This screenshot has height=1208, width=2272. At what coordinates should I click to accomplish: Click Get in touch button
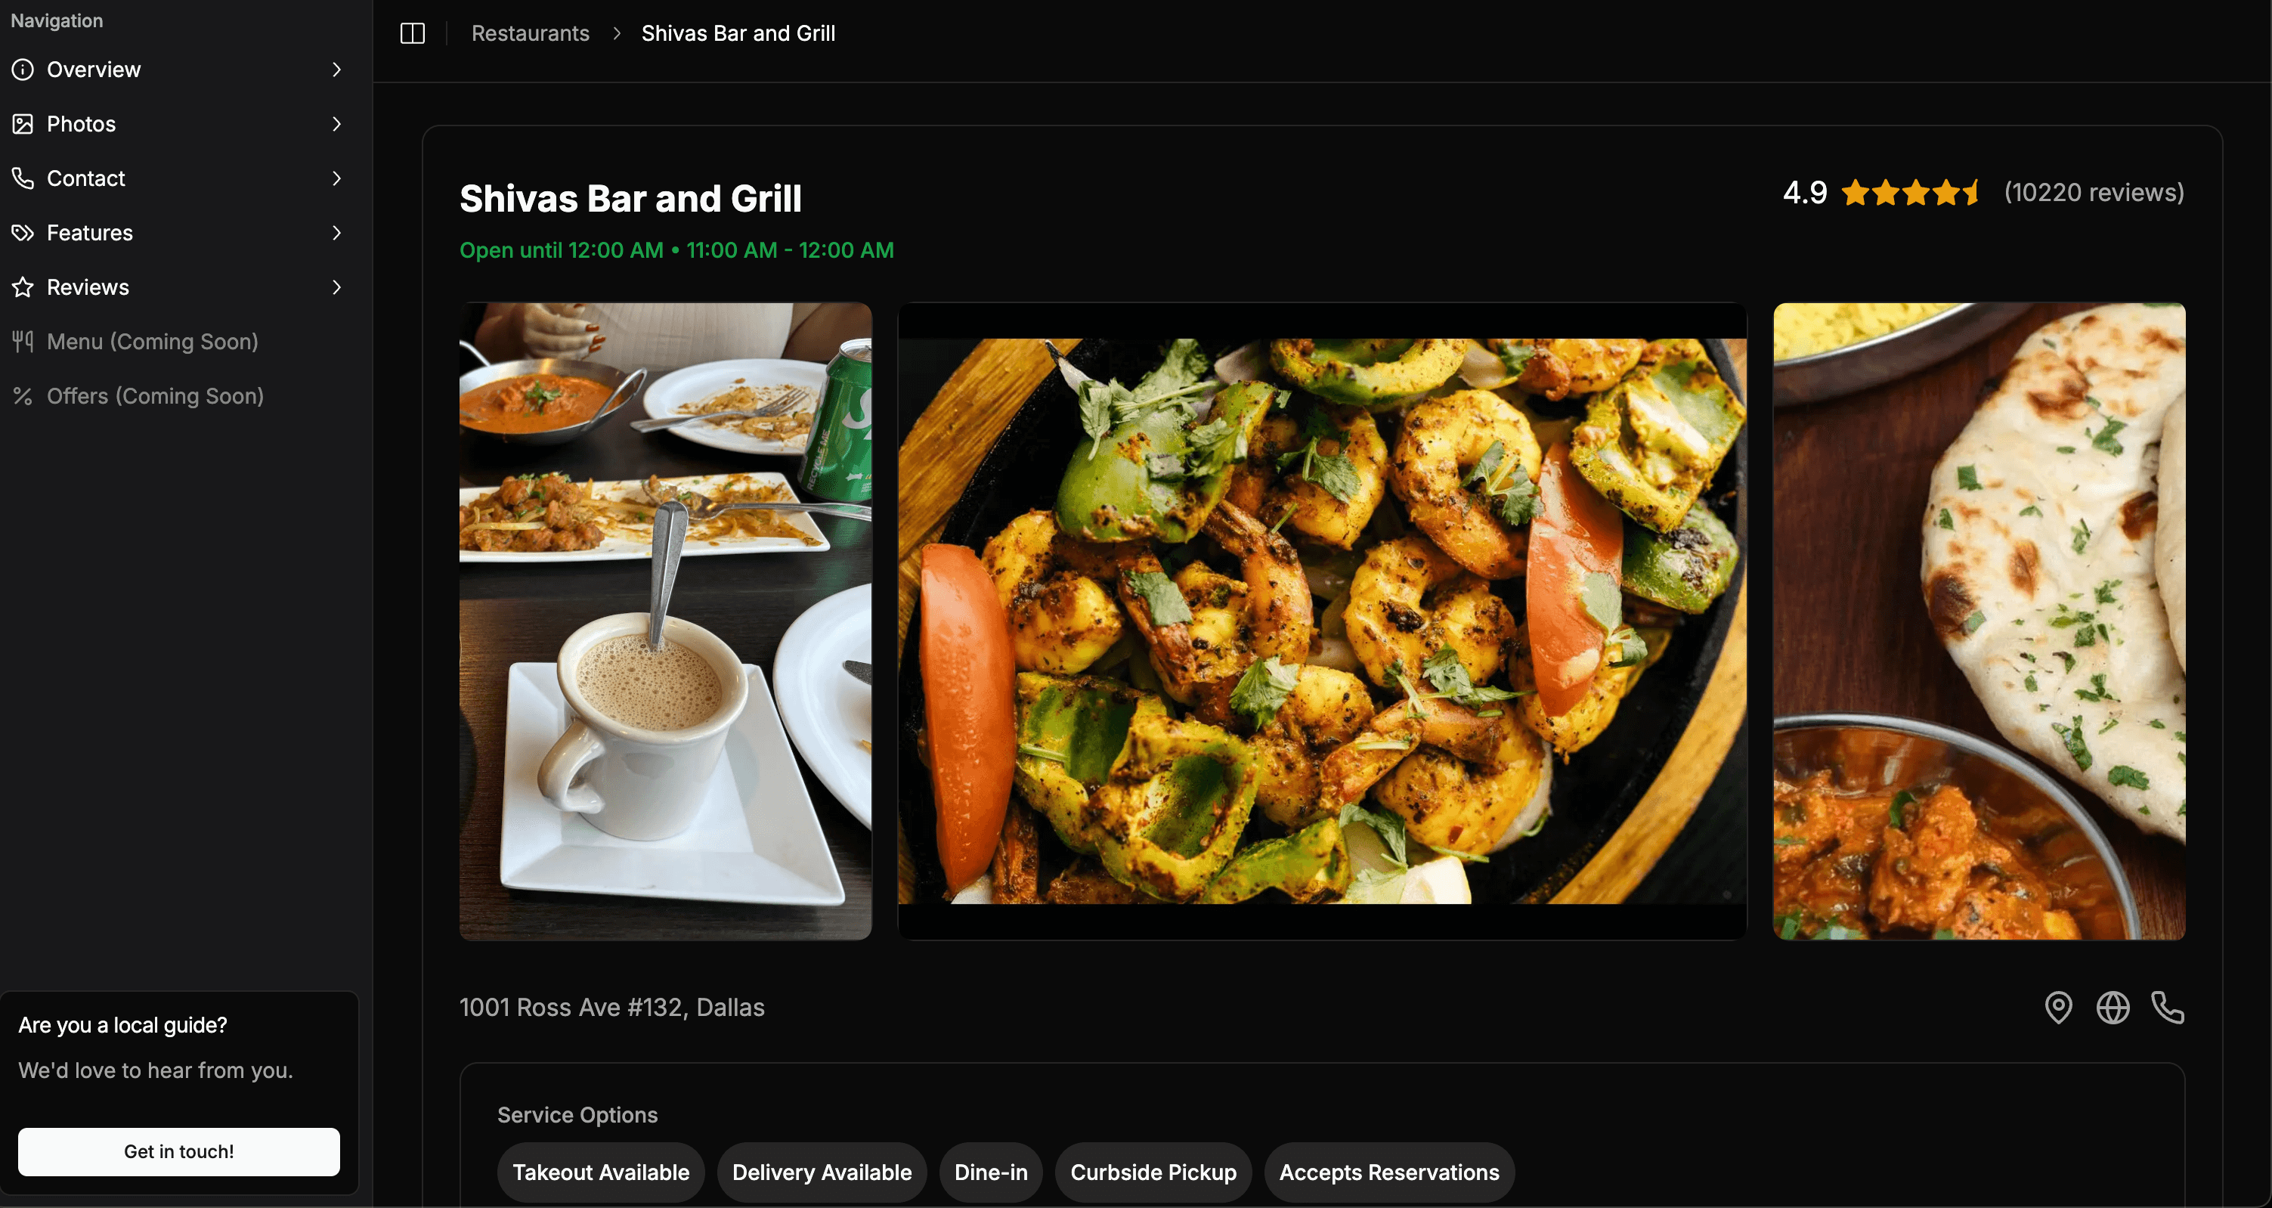pos(179,1151)
